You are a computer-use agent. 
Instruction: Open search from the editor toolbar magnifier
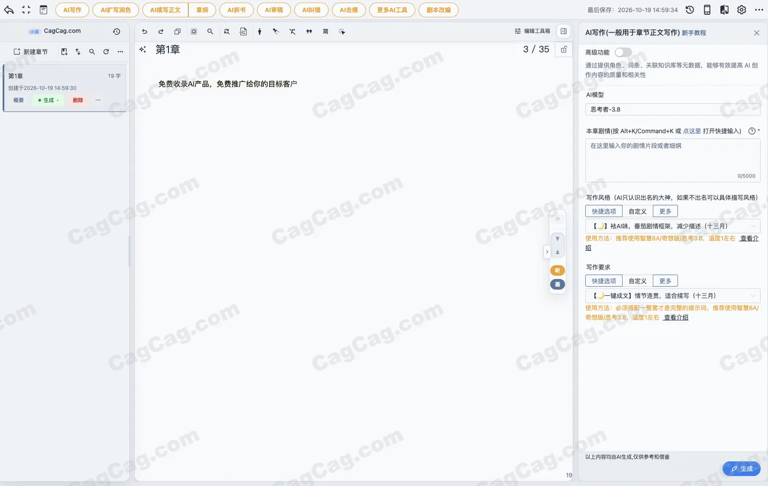pos(210,32)
